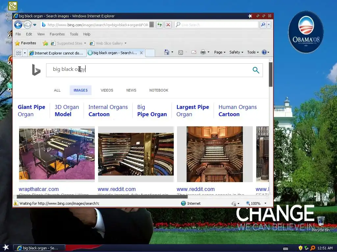Image resolution: width=337 pixels, height=252 pixels.
Task: Open the search provider dropdown arrow
Action: [x=269, y=25]
